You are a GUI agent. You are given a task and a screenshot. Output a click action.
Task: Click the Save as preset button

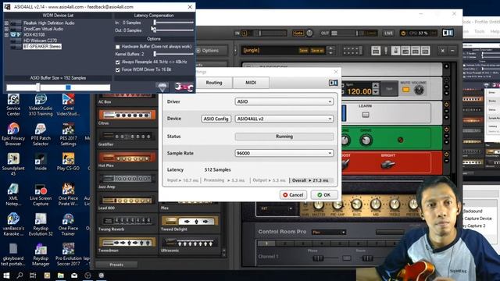pyautogui.click(x=317, y=50)
